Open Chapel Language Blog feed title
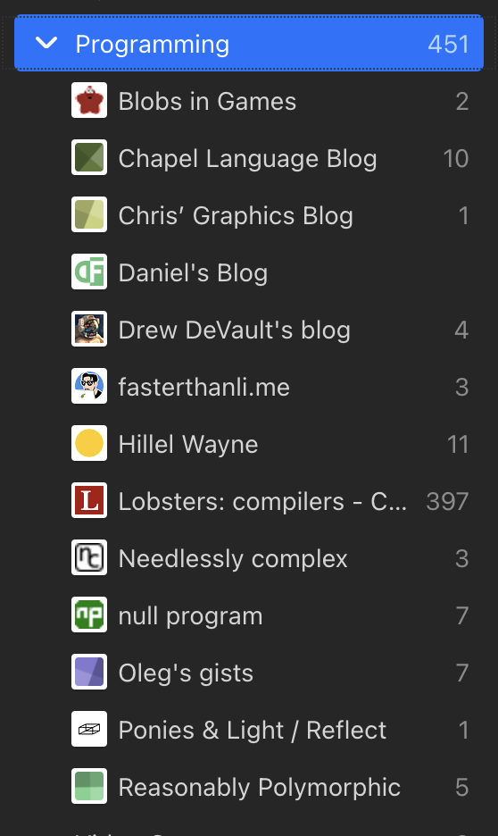This screenshot has height=836, width=498. click(x=248, y=159)
